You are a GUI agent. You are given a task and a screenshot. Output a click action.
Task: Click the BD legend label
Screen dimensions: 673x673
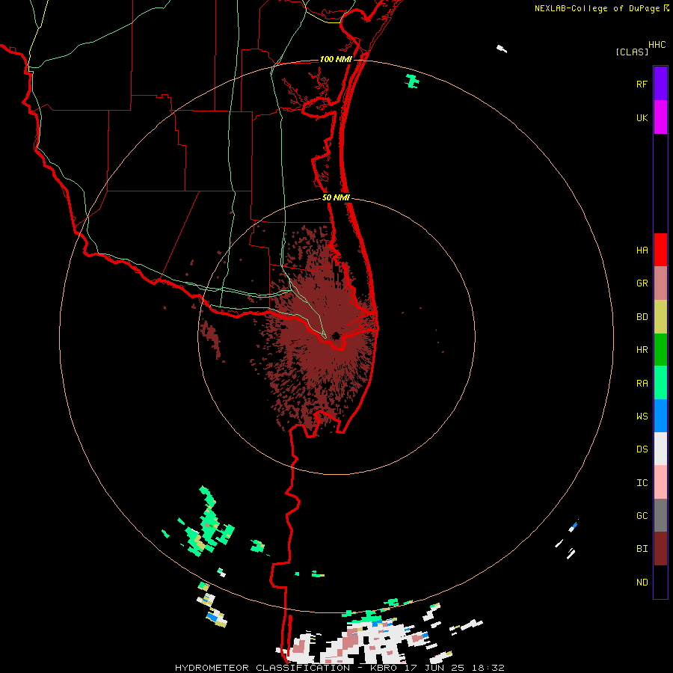pos(642,317)
